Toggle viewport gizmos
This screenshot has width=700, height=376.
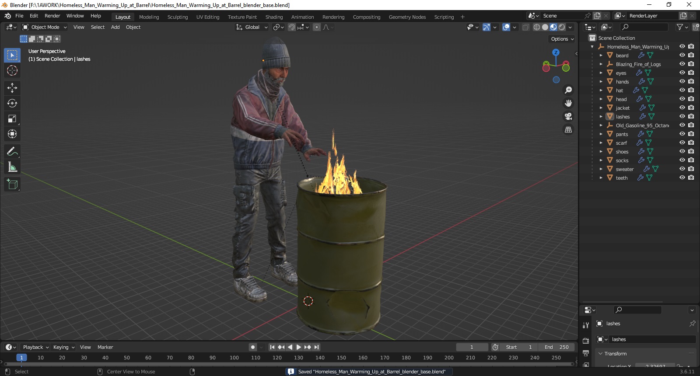point(486,27)
